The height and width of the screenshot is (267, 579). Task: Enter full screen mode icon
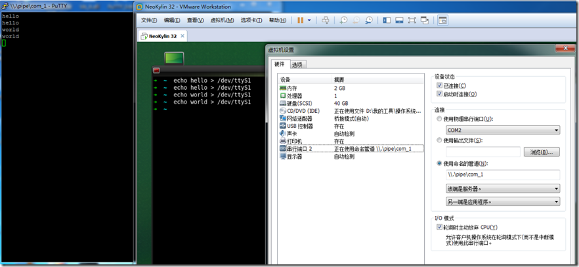click(412, 20)
